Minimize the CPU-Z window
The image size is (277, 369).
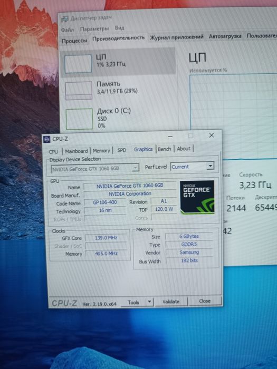tap(170, 137)
